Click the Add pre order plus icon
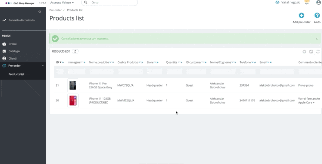Screen dimensions: 322x164 pos(302,15)
